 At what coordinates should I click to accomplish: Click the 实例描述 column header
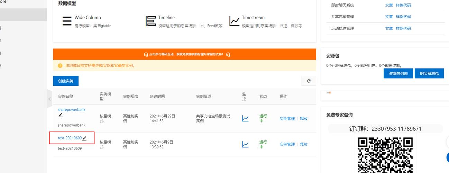(204, 96)
